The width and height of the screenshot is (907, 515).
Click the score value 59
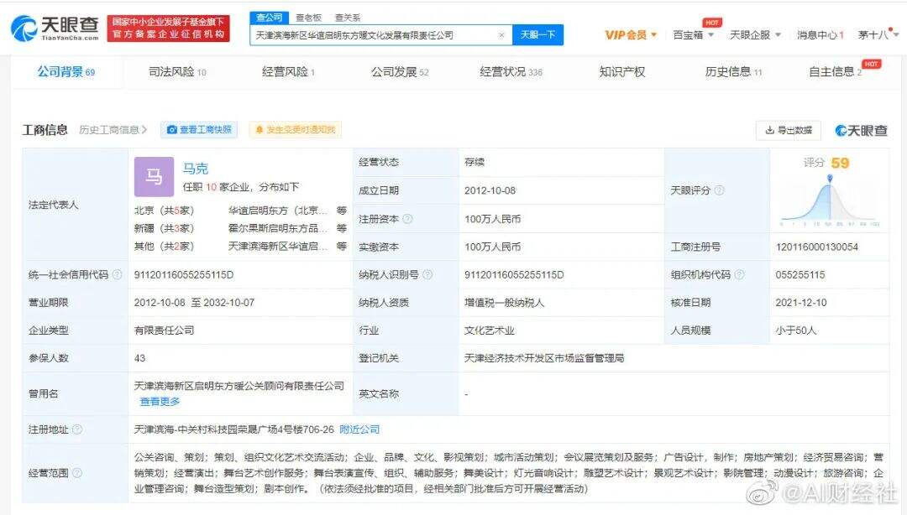pos(840,163)
